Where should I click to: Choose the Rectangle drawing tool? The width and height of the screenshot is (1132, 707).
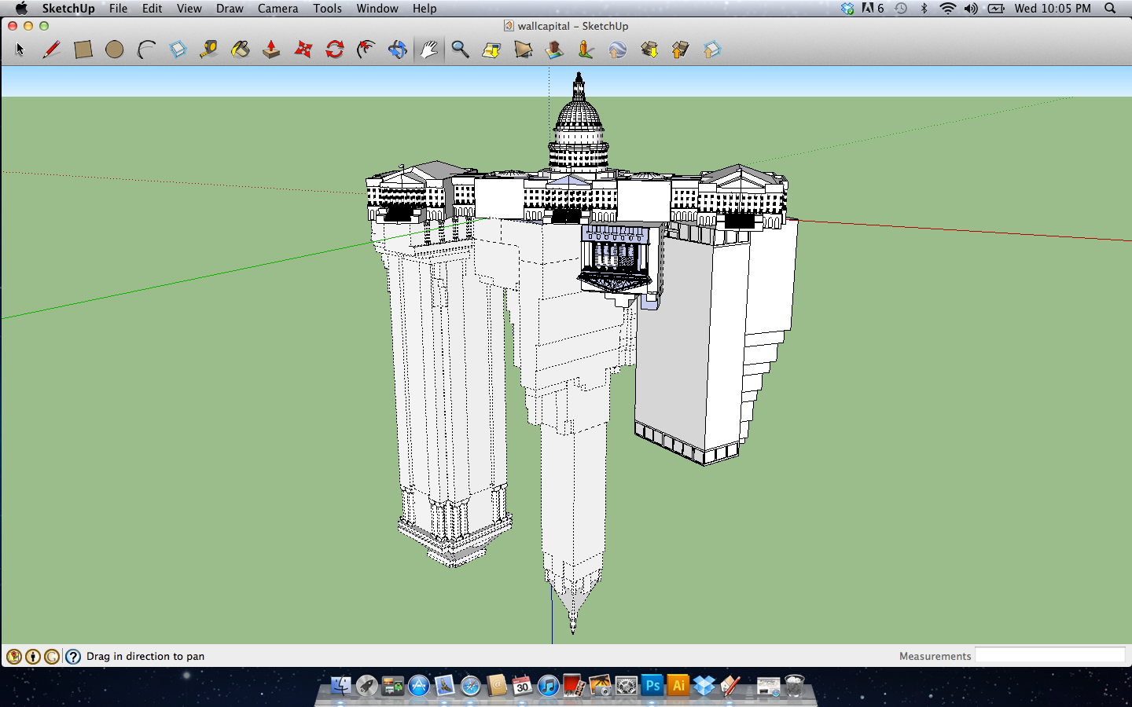83,49
